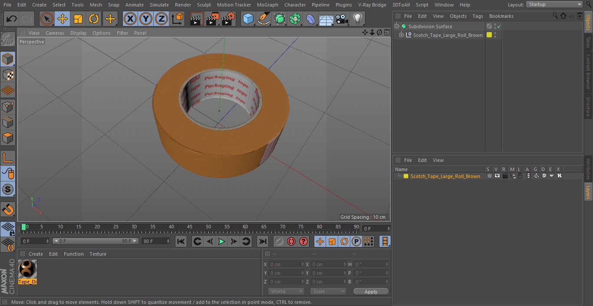Go to start of animation
The height and width of the screenshot is (306, 593).
click(x=181, y=241)
